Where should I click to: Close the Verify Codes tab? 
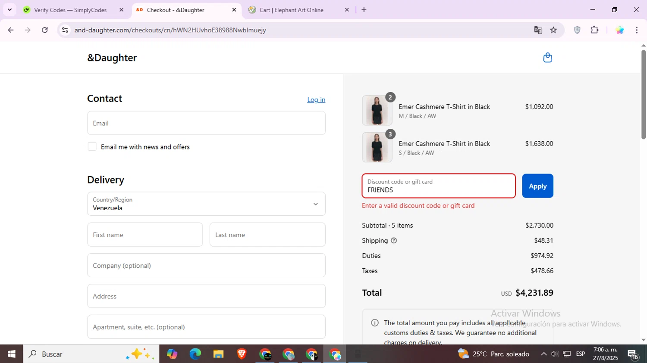point(121,9)
